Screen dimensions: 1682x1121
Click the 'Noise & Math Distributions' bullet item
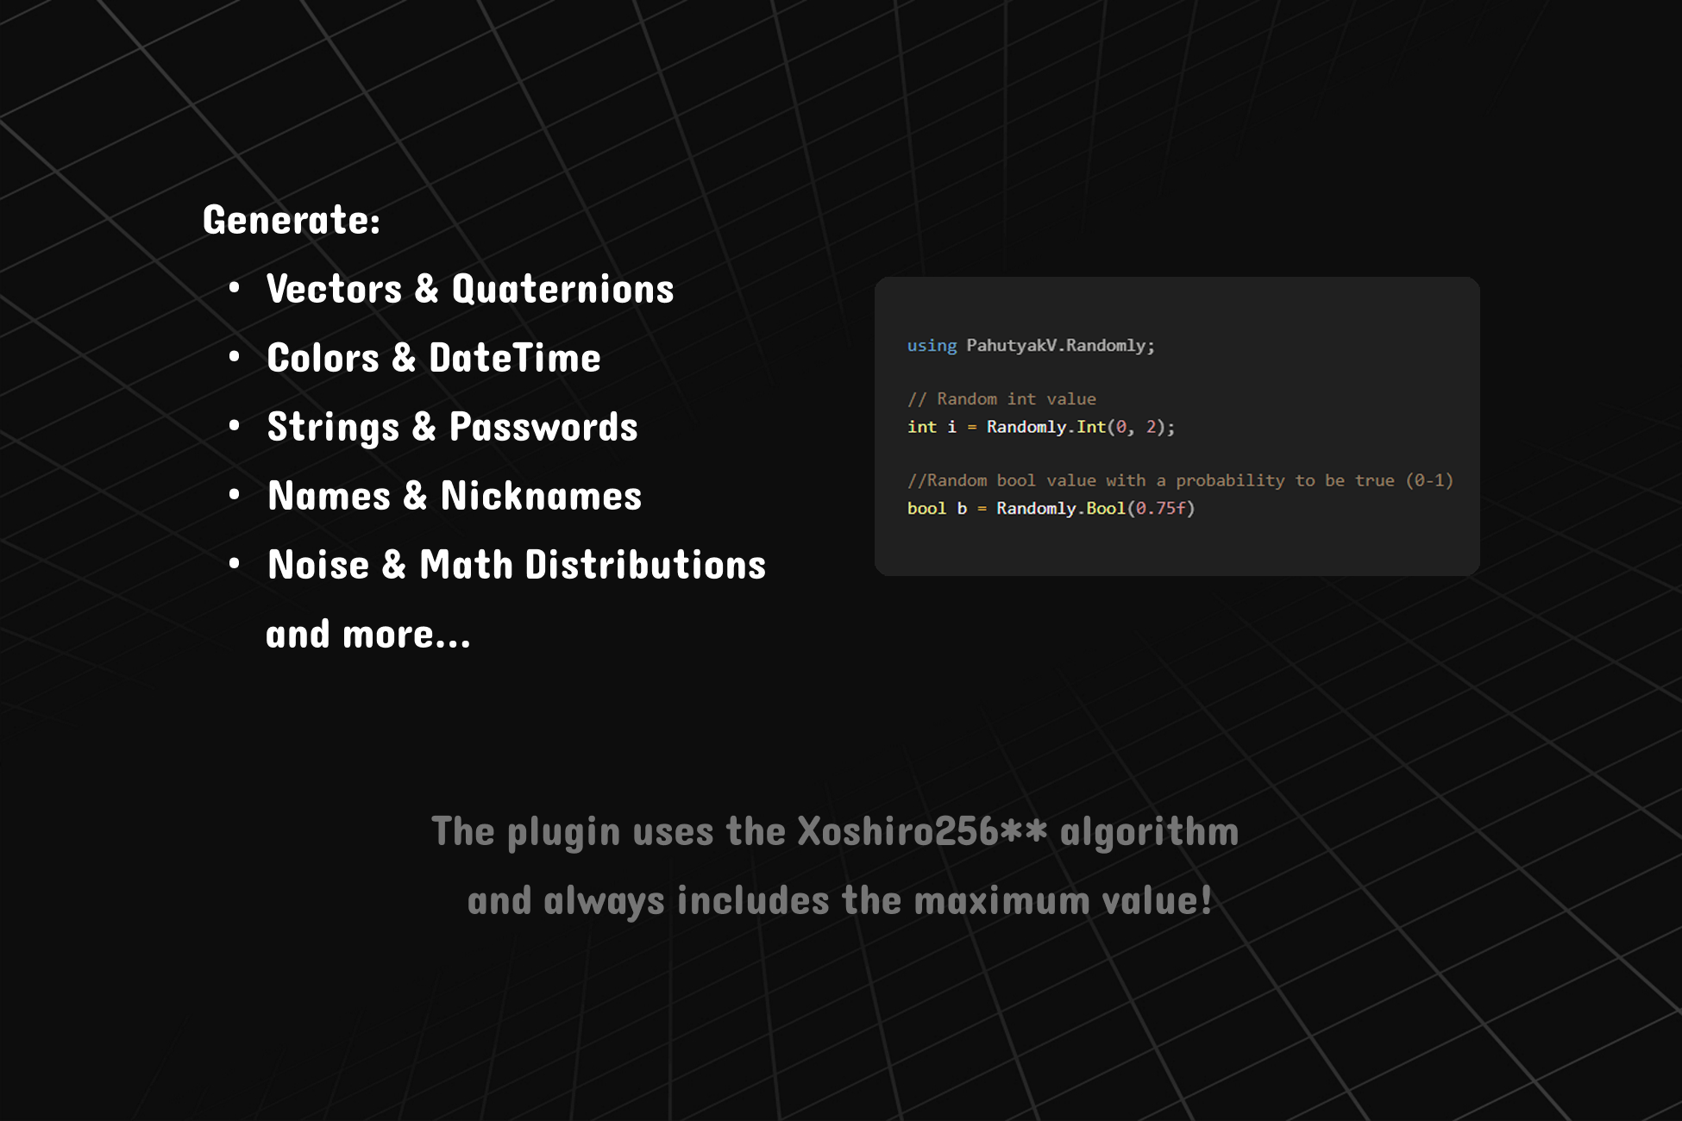[516, 565]
